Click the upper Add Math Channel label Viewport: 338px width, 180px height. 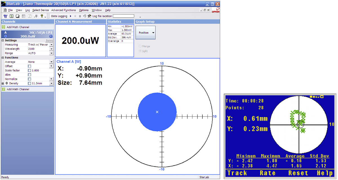pos(18,27)
